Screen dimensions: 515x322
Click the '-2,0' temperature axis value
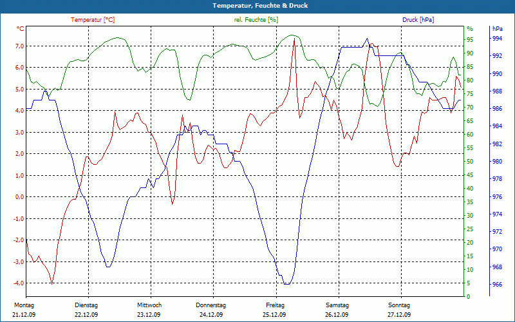19,240
